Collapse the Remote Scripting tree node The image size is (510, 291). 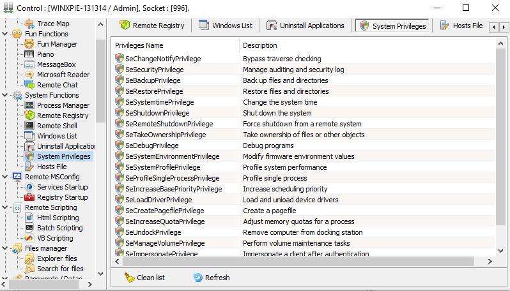click(x=6, y=207)
